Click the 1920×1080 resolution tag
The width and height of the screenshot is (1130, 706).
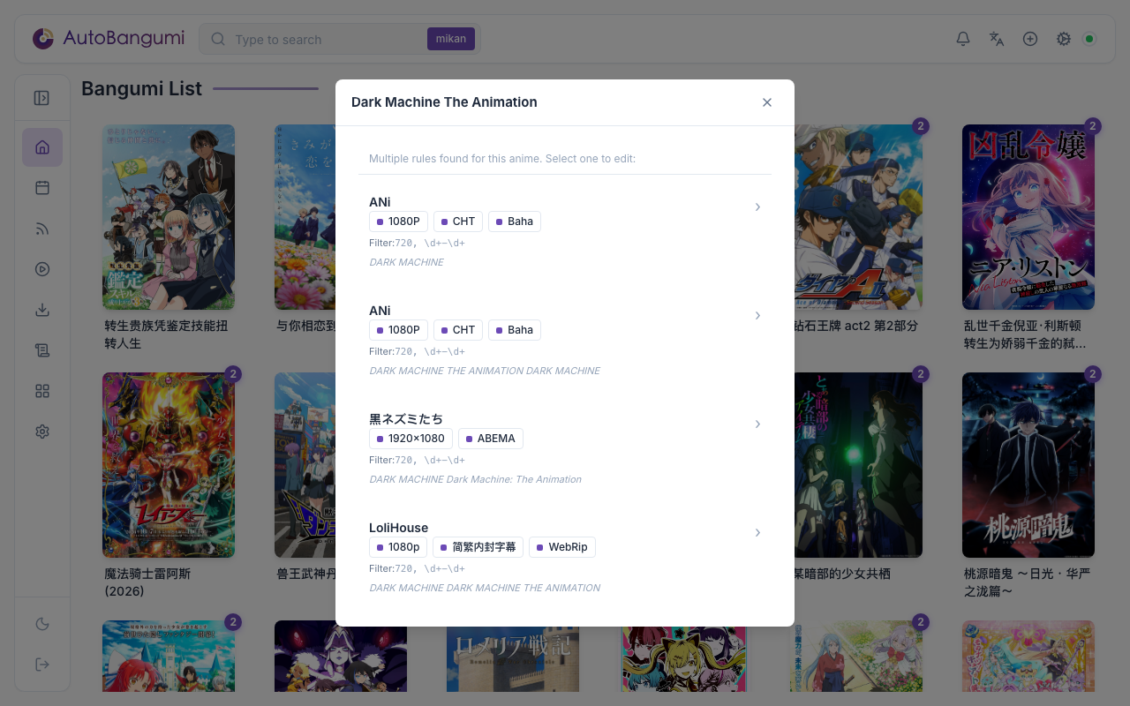click(411, 439)
